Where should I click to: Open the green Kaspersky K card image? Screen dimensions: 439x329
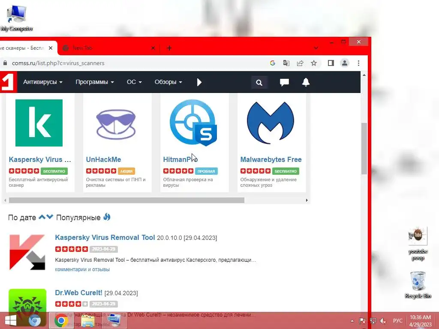(x=39, y=123)
